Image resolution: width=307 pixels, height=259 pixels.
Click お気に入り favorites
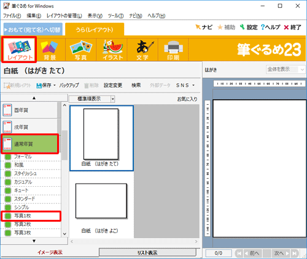pyautogui.click(x=187, y=99)
